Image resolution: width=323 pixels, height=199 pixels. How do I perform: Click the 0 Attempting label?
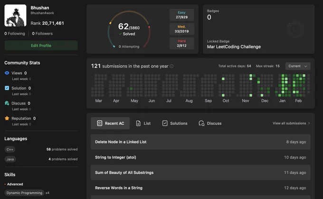coord(129,47)
